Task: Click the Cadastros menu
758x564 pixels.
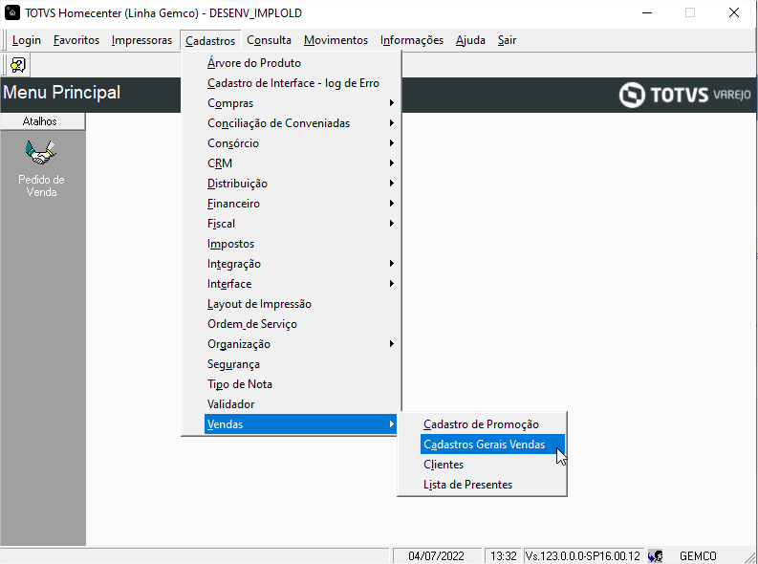Action: (x=210, y=40)
